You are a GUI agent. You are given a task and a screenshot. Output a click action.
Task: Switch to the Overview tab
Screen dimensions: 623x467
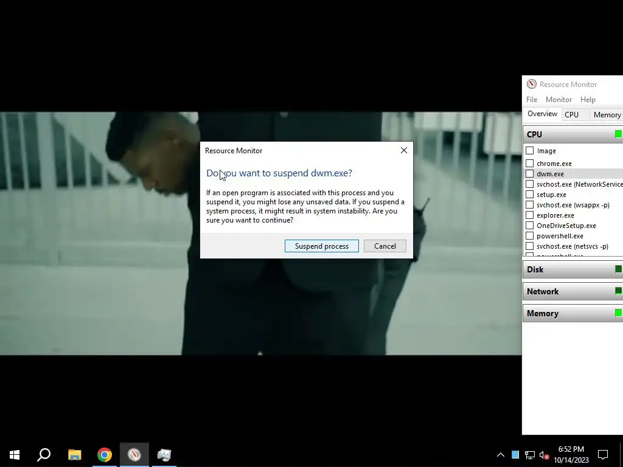[542, 114]
